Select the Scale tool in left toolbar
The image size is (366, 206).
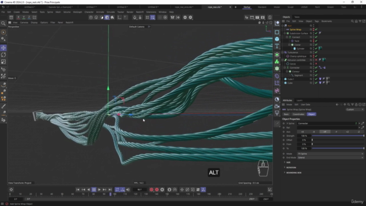tap(3, 62)
